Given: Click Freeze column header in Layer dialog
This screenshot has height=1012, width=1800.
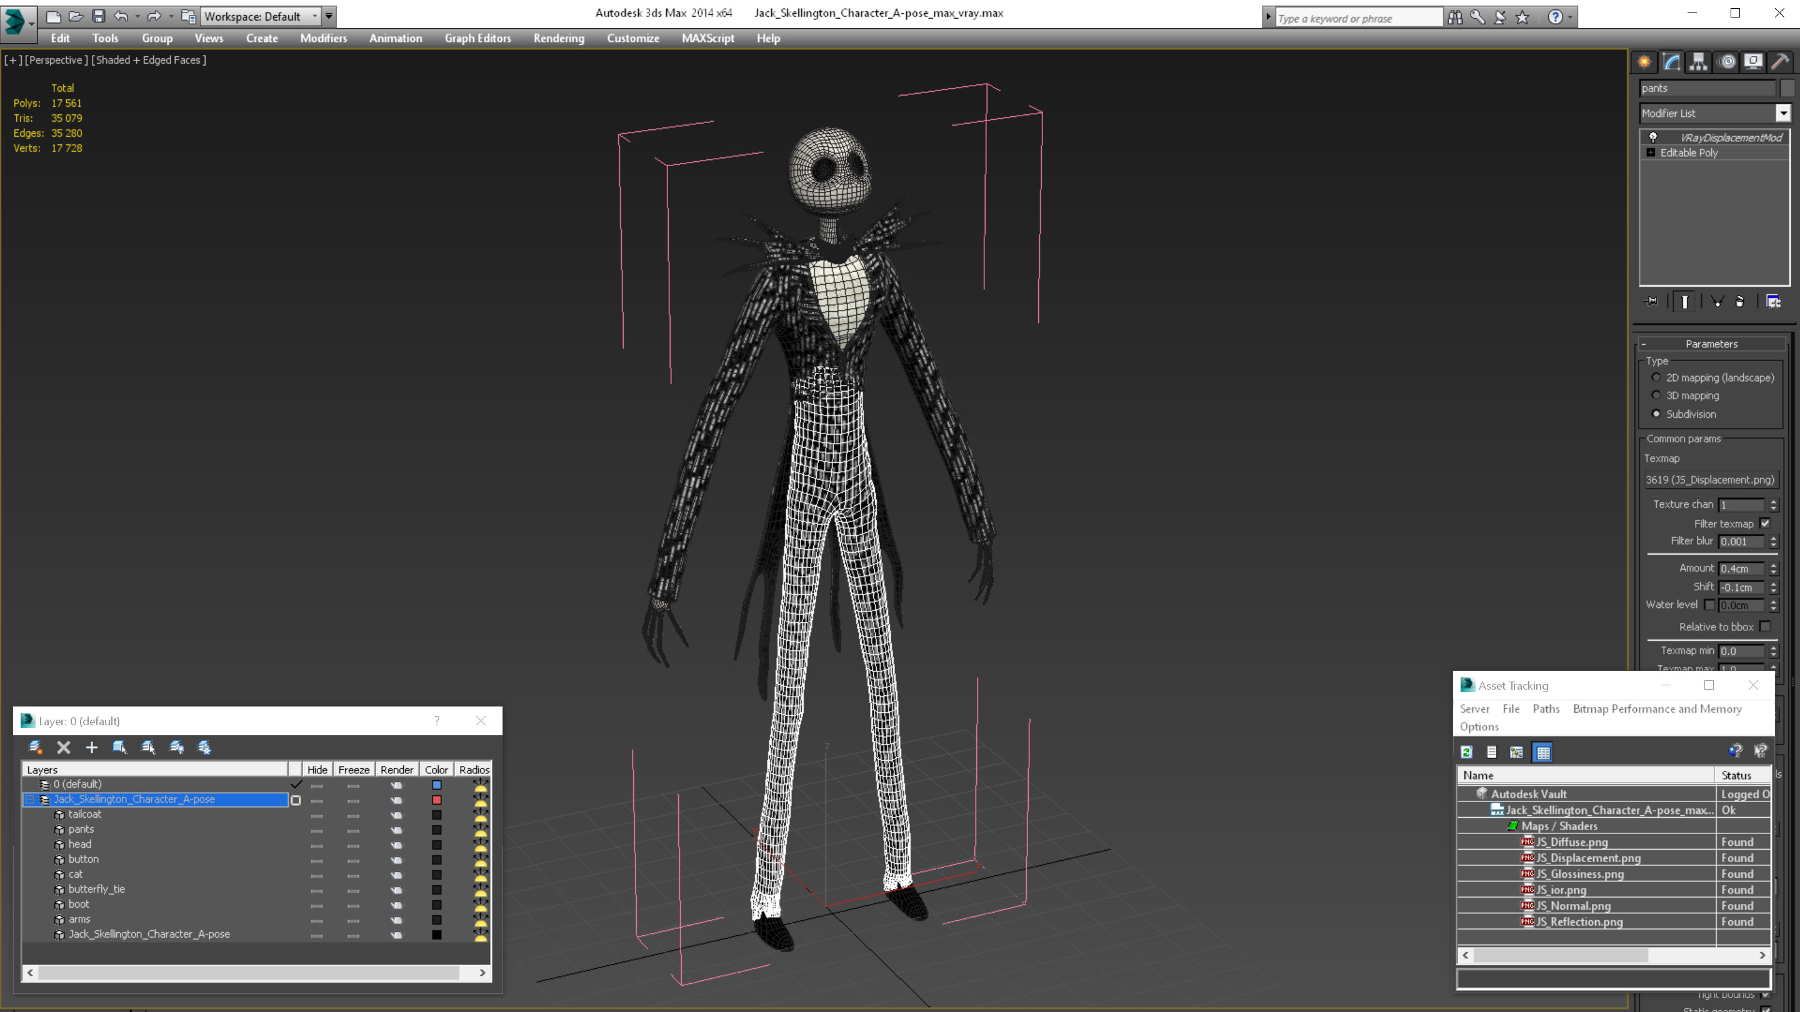Looking at the screenshot, I should pos(354,770).
